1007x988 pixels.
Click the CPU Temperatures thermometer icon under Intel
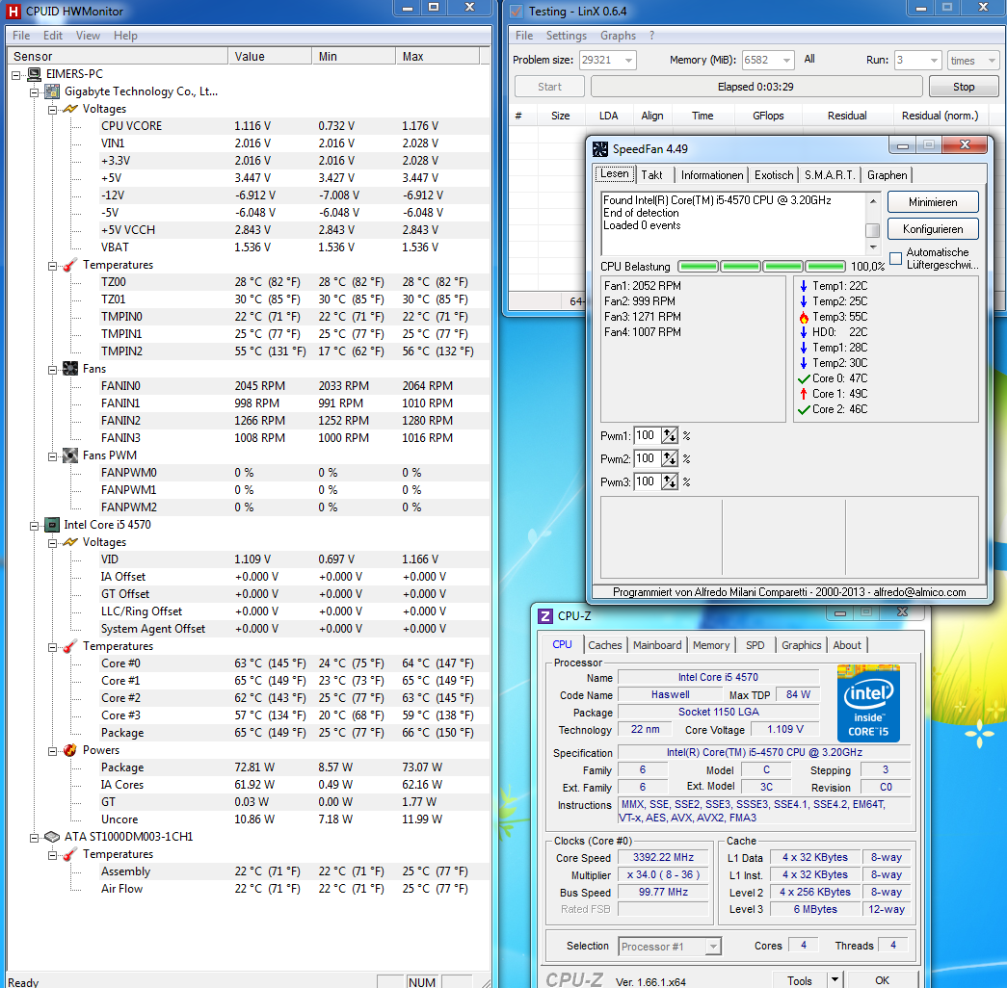(70, 646)
